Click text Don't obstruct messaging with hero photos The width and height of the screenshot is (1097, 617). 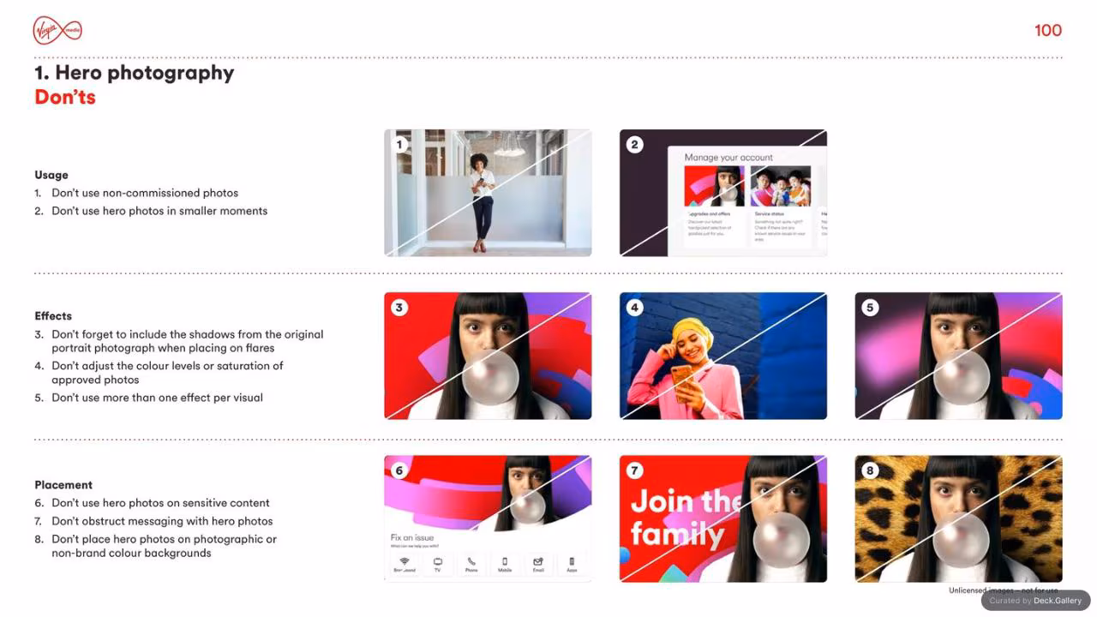pyautogui.click(x=162, y=521)
